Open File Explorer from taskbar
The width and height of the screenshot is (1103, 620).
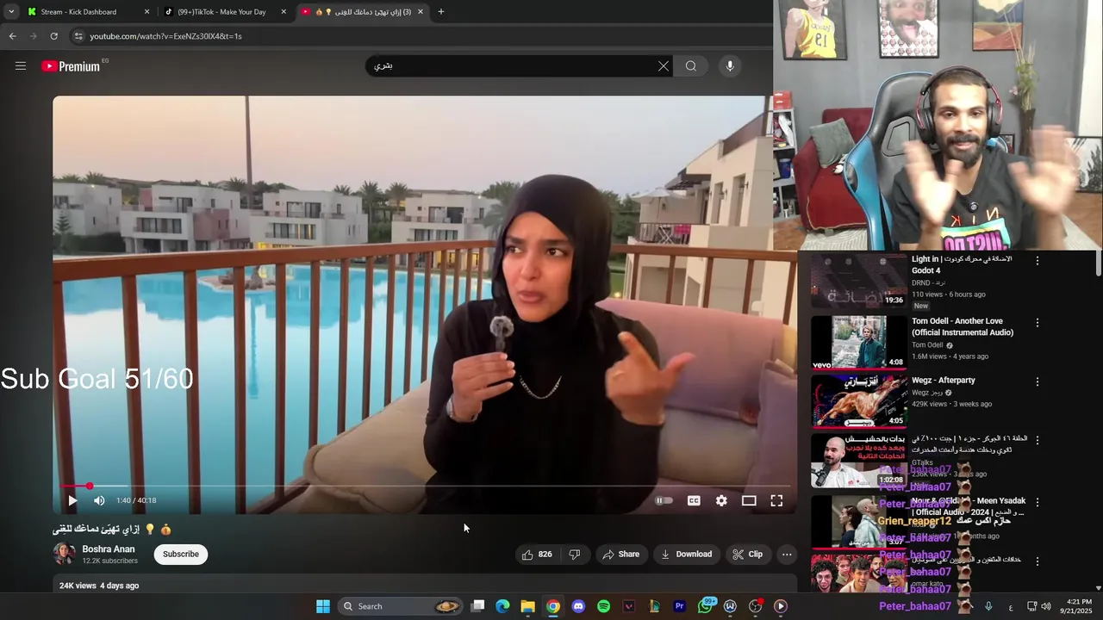click(527, 606)
